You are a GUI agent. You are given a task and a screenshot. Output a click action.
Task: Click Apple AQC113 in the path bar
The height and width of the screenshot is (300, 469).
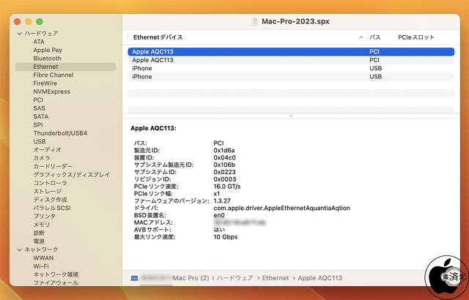pyautogui.click(x=320, y=278)
